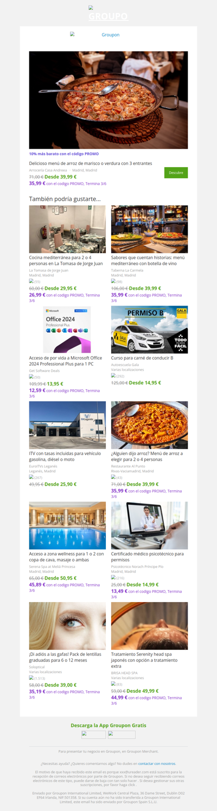Image resolution: width=217 pixels, height=811 pixels.
Task: Open La Tomasa de Jorge Juan restaurant photo
Action: (67, 229)
